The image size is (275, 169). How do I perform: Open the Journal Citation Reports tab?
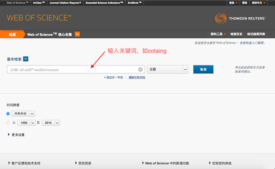[65, 3]
